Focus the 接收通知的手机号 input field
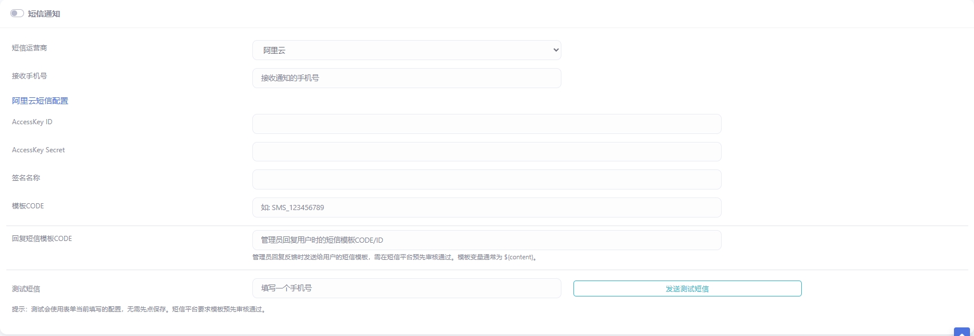 [406, 78]
